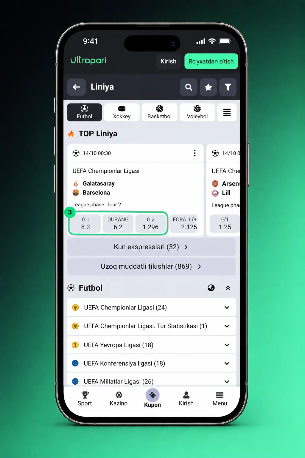Open the filter funnel icon
305x458 pixels.
point(228,87)
